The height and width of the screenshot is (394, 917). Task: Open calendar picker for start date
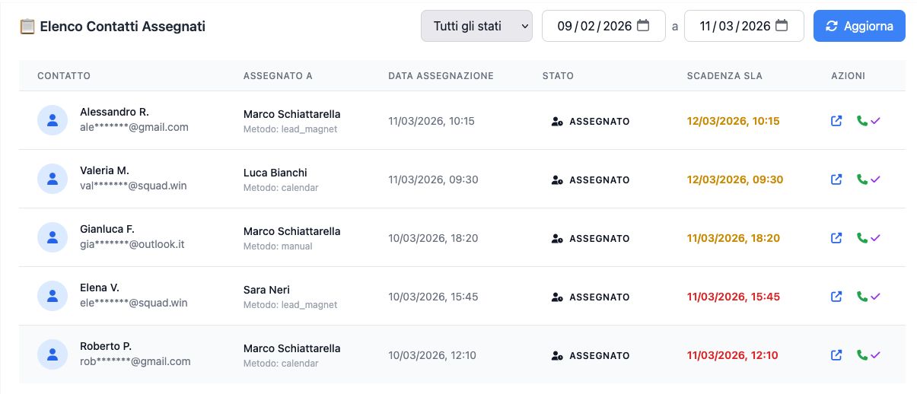coord(643,26)
